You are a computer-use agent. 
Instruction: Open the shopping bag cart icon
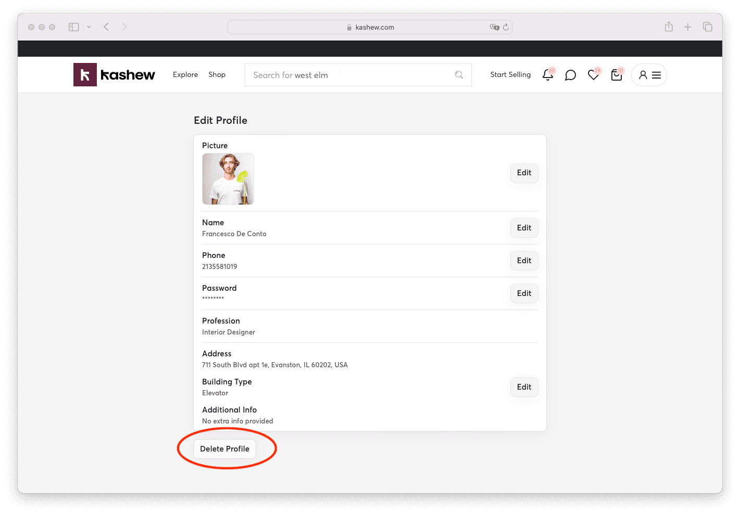617,75
